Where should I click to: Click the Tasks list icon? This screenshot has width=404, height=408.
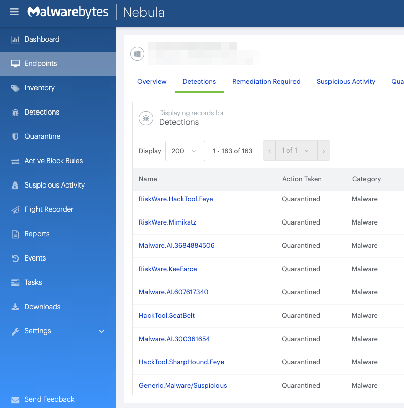pos(15,283)
